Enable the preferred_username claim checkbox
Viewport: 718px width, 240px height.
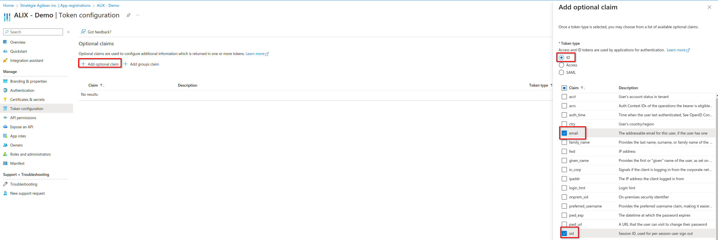pos(564,206)
